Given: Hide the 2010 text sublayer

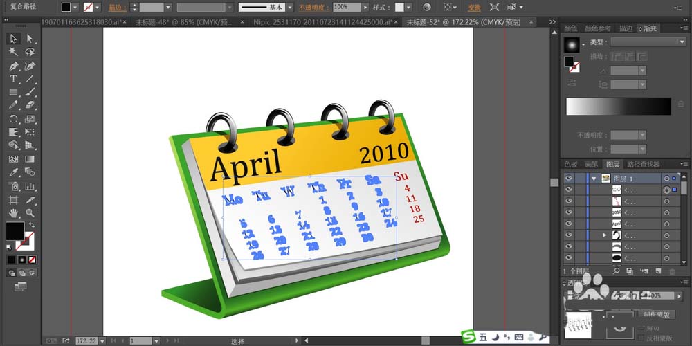Looking at the screenshot, I should [569, 212].
